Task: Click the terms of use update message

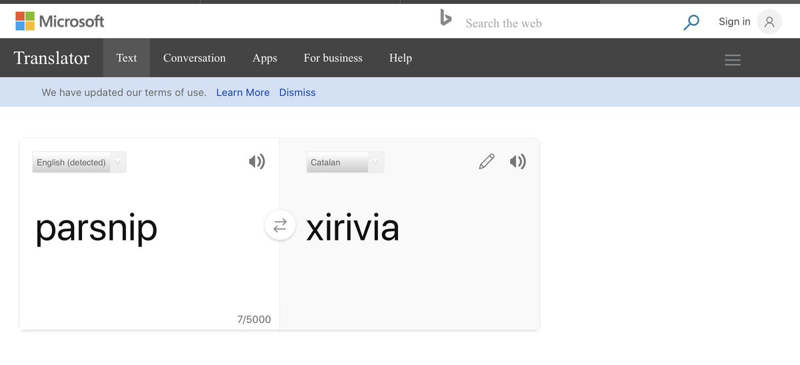Action: pyautogui.click(x=124, y=93)
